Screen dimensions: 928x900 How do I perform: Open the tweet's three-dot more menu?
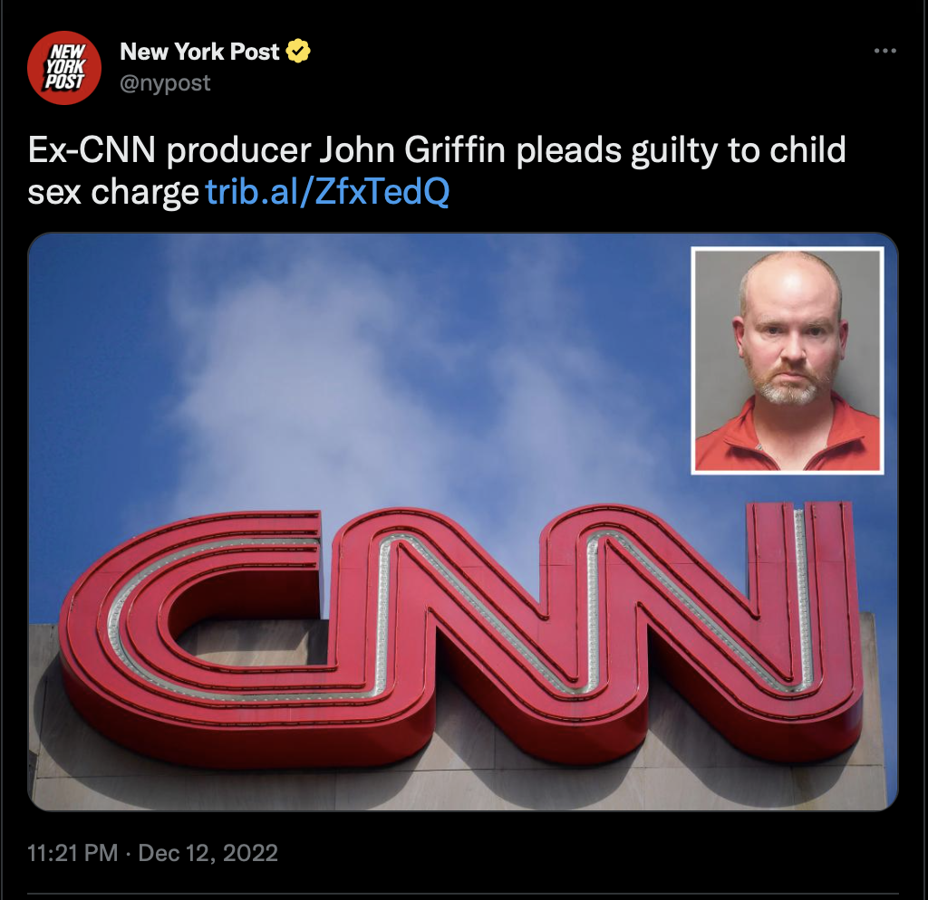point(884,51)
